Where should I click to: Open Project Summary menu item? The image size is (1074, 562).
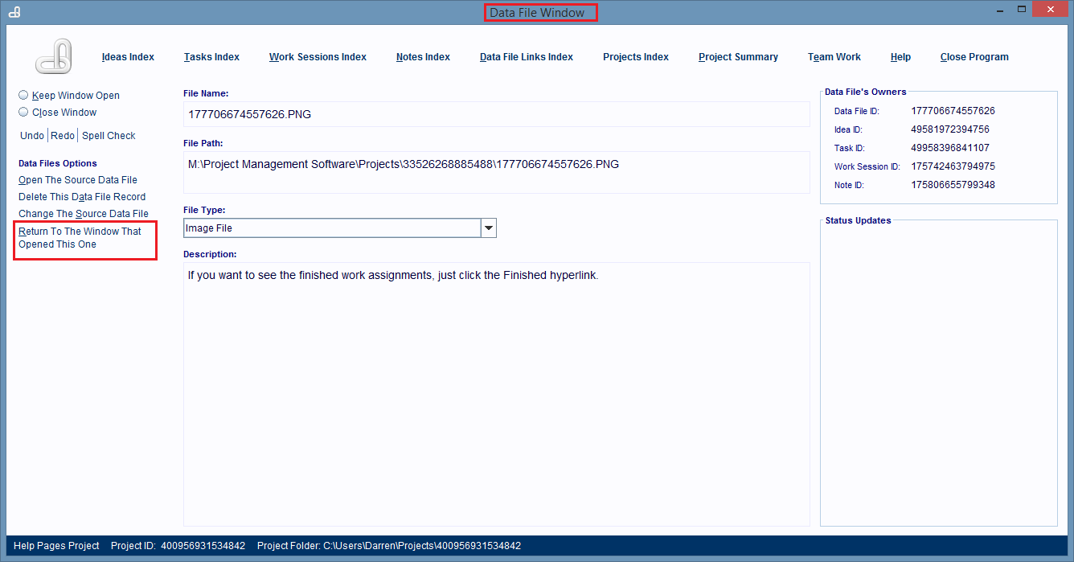tap(738, 57)
